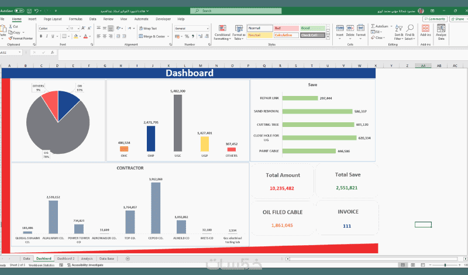Apply the Check Cell style
468x275 pixels.
[x=312, y=35]
